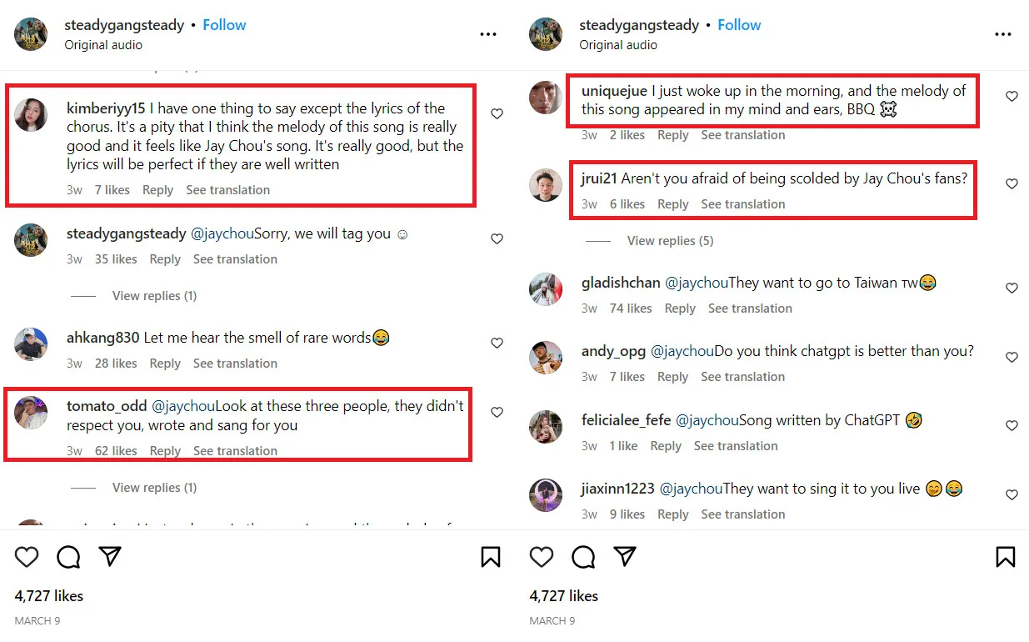This screenshot has height=642, width=1029.
Task: Open comments via left panel speech bubble
Action: point(68,557)
